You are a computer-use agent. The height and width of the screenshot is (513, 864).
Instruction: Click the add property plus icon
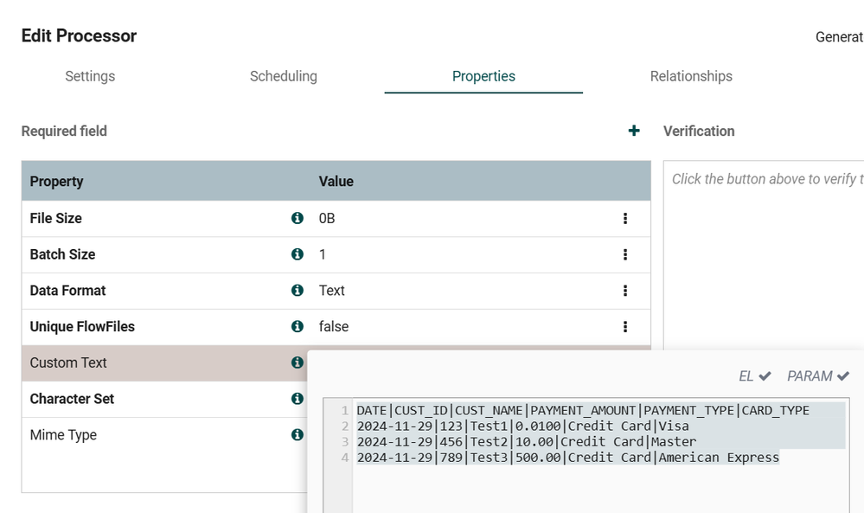(x=634, y=131)
